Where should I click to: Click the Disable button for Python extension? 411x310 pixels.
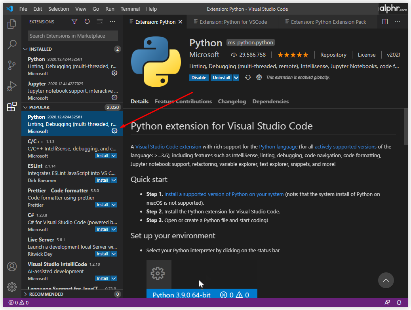tap(199, 78)
